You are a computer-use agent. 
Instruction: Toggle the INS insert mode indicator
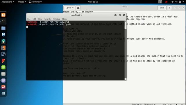click(182, 104)
